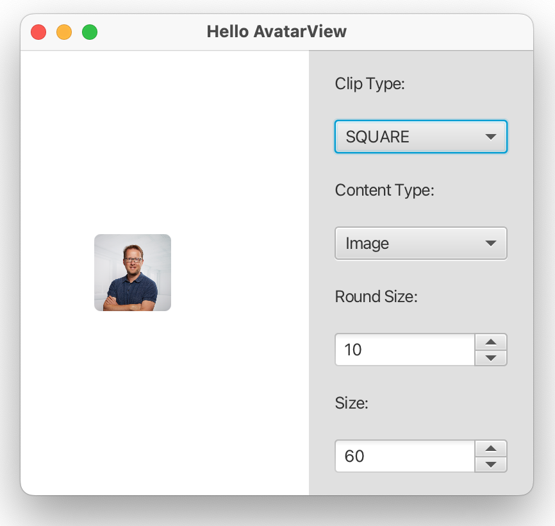Click the Hello AvatarView title bar

click(277, 31)
